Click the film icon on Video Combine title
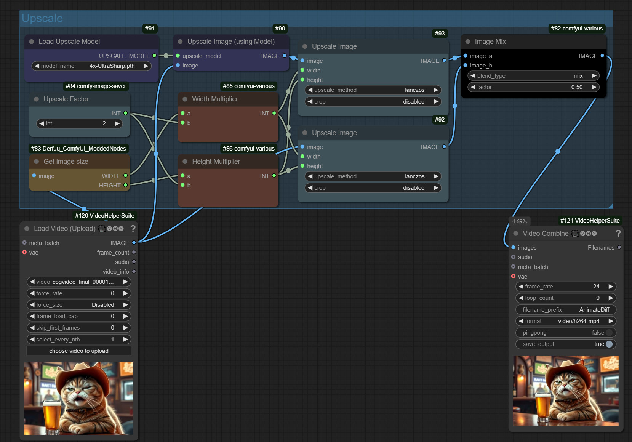Viewport: 632px width, 442px height. click(575, 233)
